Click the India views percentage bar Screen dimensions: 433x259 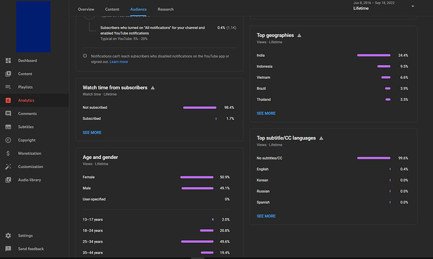click(373, 56)
